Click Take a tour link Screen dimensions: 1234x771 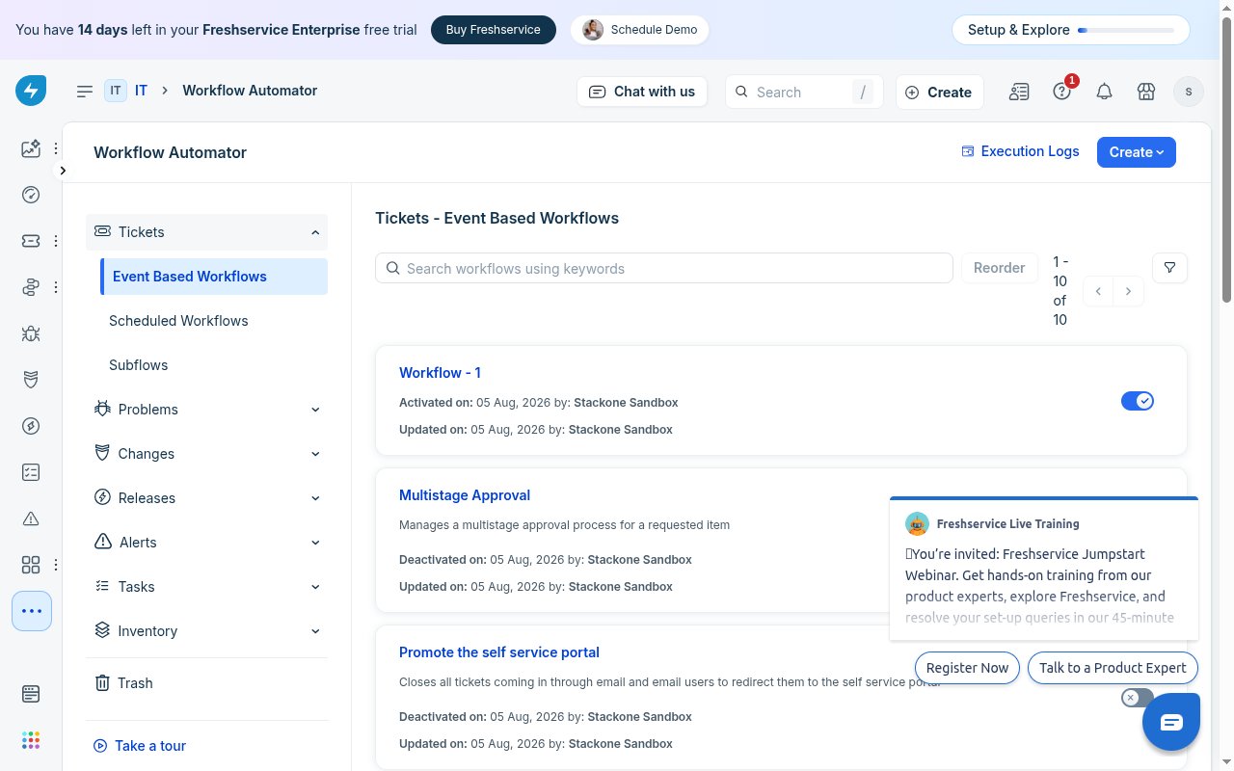pyautogui.click(x=140, y=746)
